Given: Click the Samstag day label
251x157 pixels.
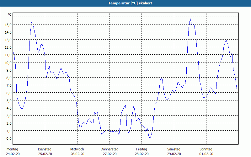Looking at the screenshot, I should pos(174,149).
